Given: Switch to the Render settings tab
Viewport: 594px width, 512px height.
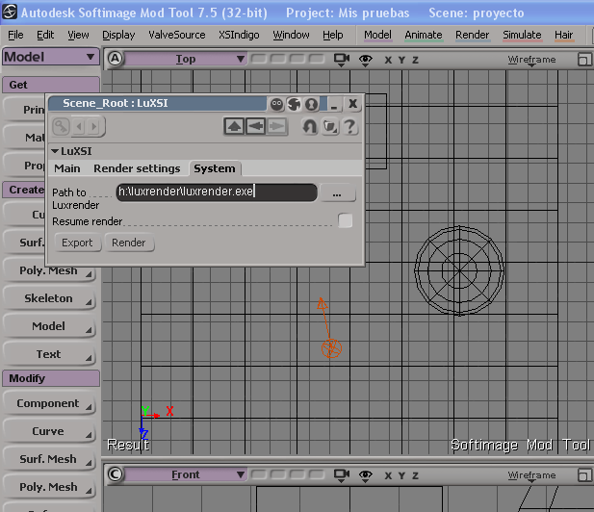Looking at the screenshot, I should pyautogui.click(x=137, y=168).
